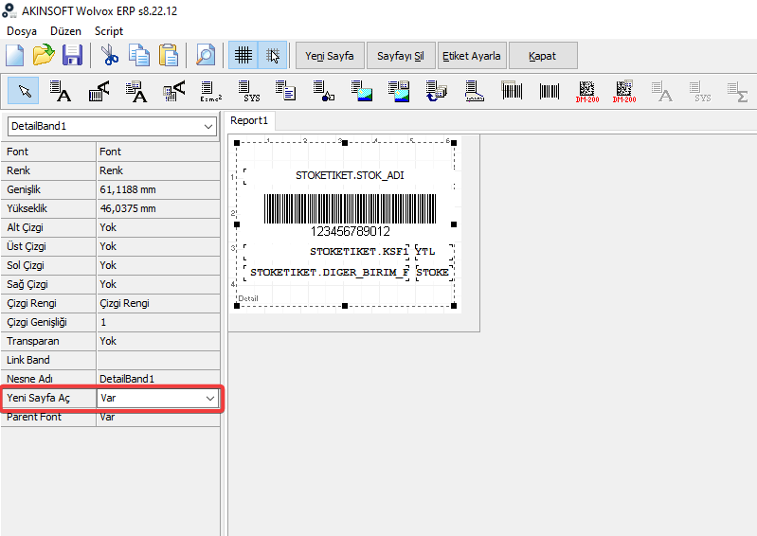757x536 pixels.
Task: Select the STOKE field beside DIGER_BIRIM_F
Action: (434, 273)
